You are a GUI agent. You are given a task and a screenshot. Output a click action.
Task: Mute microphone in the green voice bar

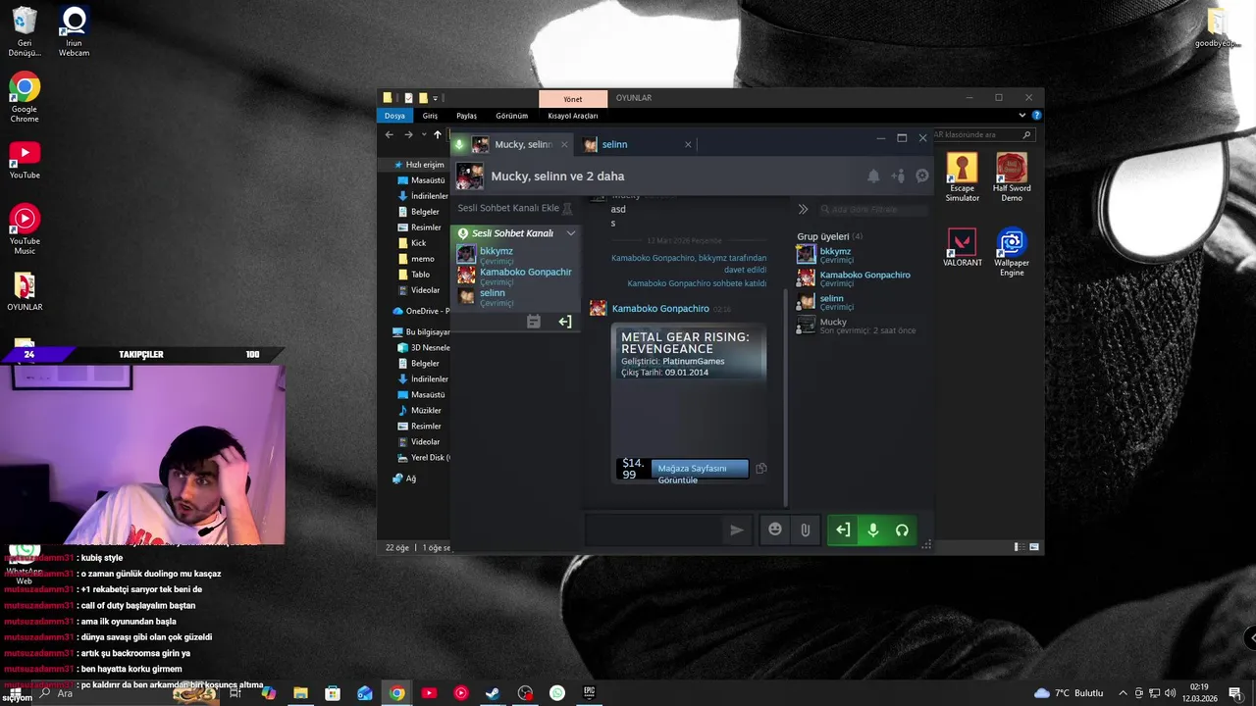pos(872,530)
